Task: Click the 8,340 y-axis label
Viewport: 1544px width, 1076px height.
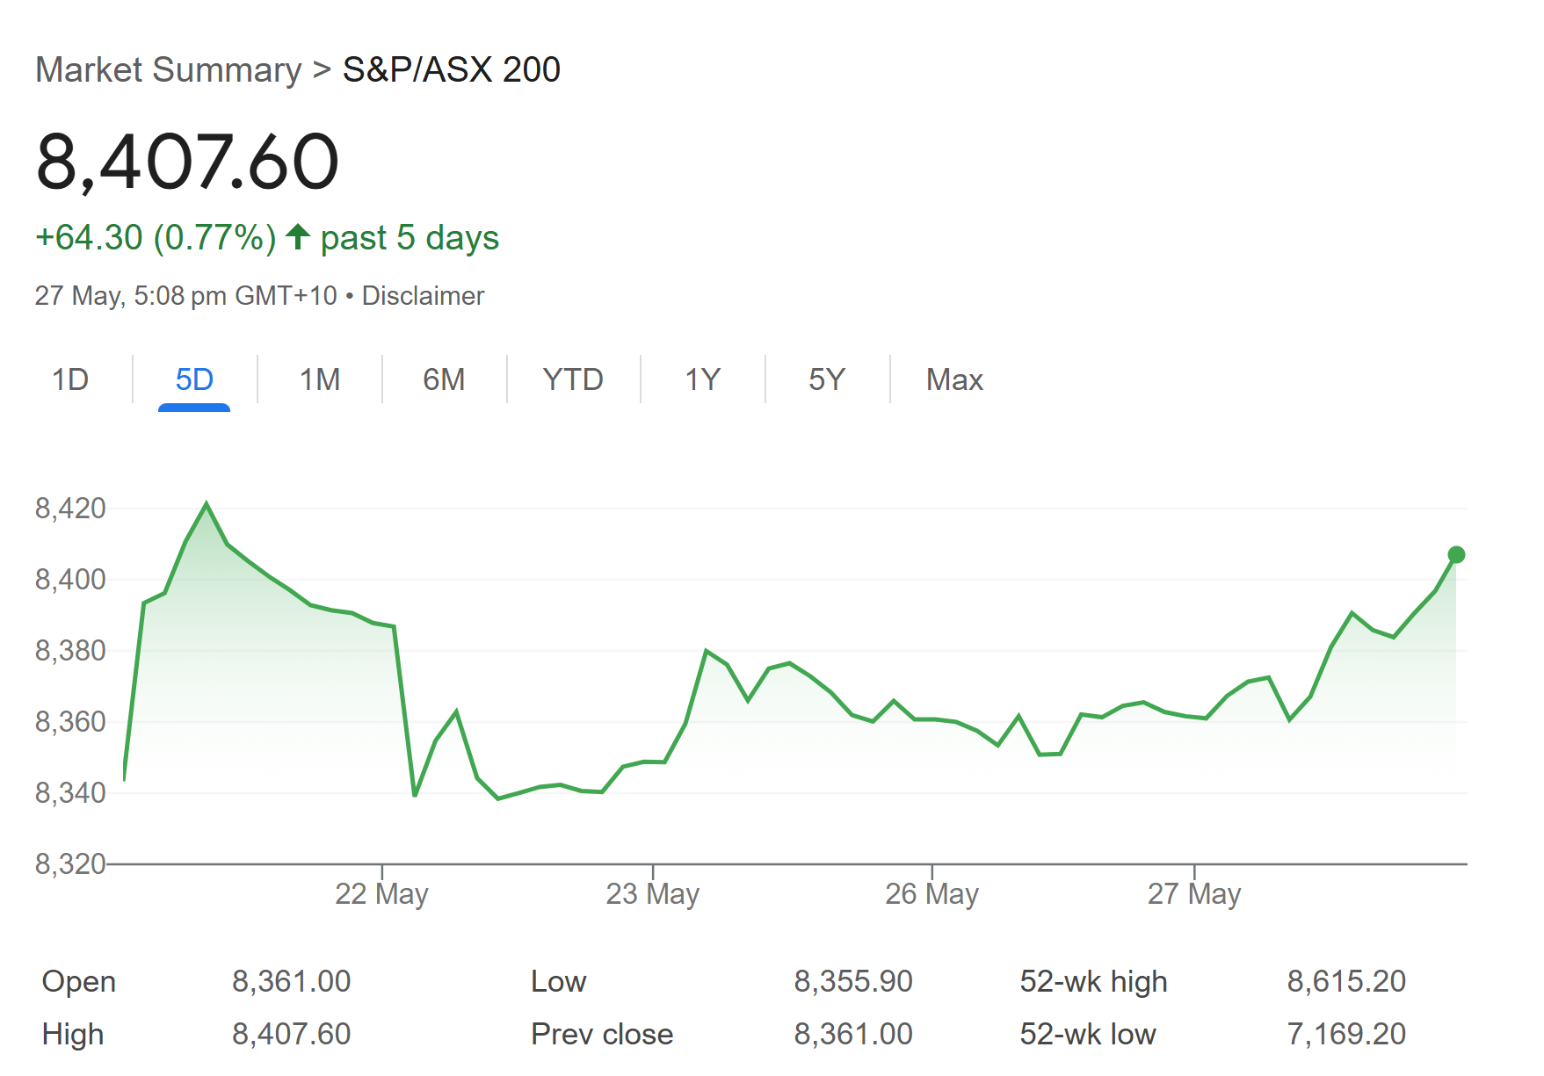Action: [70, 792]
